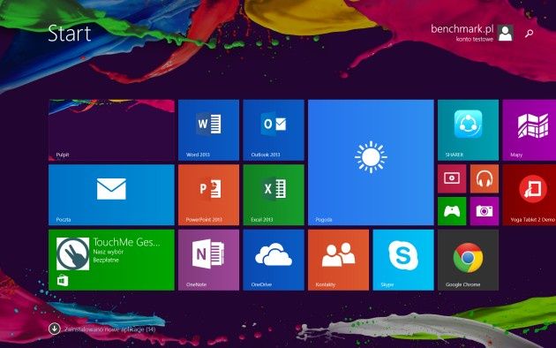556x348 pixels.
Task: Open Outlook 2013 tile
Action: pos(274,130)
